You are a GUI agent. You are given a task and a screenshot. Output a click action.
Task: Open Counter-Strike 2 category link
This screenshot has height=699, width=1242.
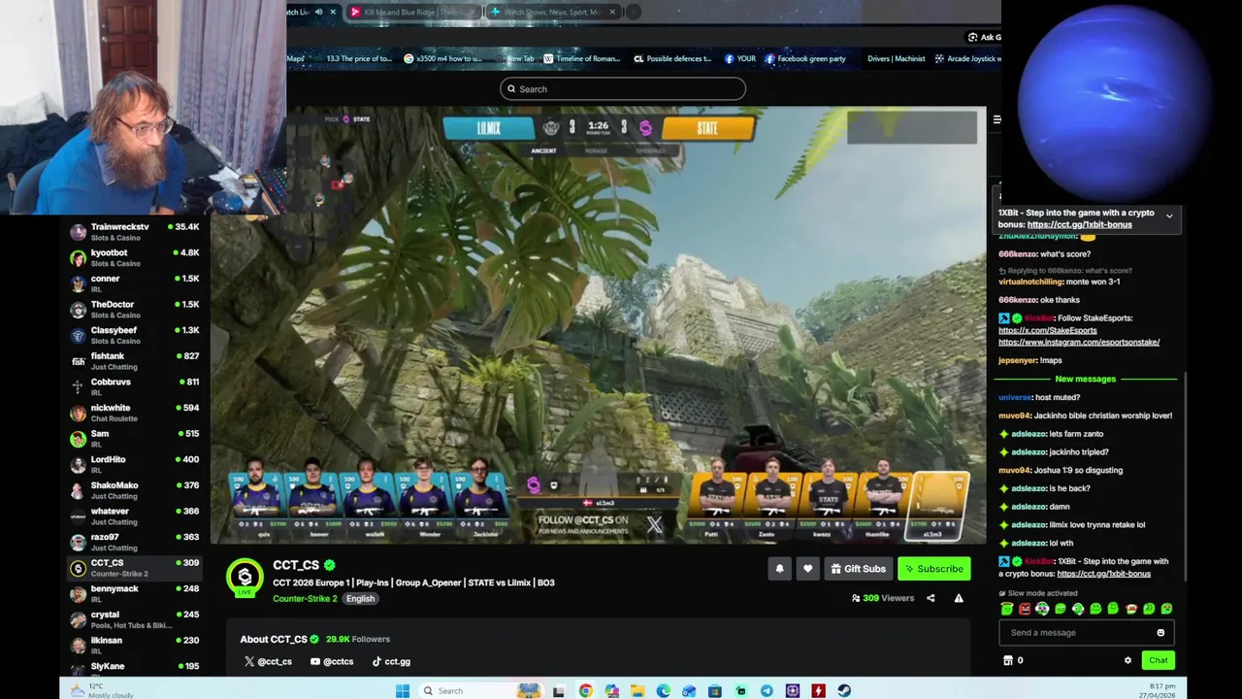[305, 599]
